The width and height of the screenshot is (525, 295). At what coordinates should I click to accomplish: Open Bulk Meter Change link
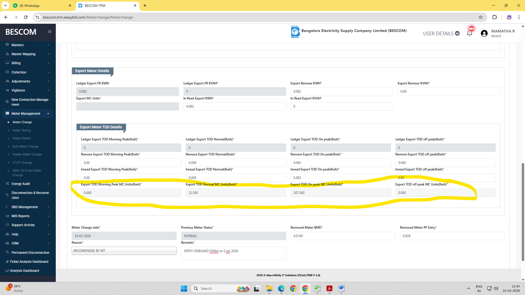(x=25, y=146)
